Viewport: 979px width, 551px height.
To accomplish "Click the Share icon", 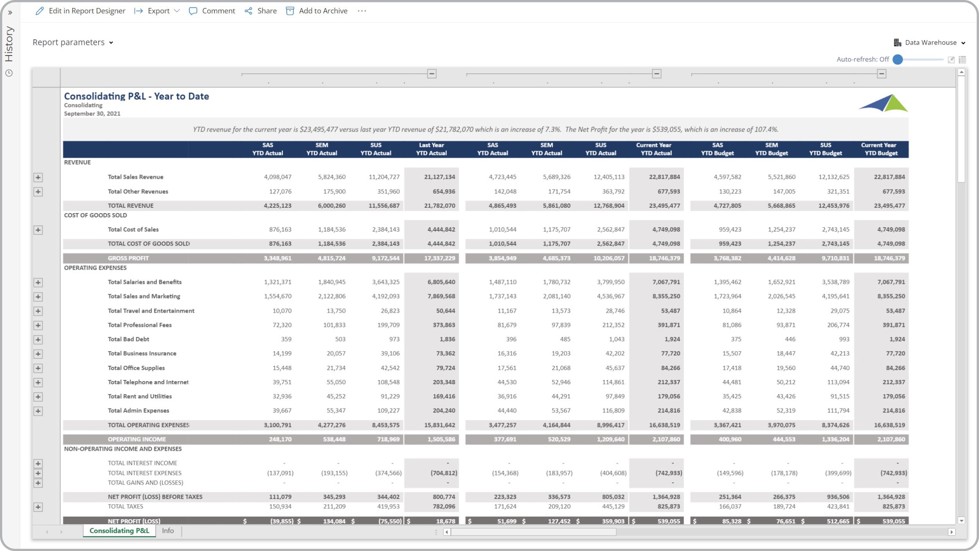I will (248, 11).
